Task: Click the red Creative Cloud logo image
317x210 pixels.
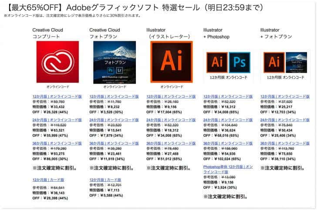Action: pos(57,62)
